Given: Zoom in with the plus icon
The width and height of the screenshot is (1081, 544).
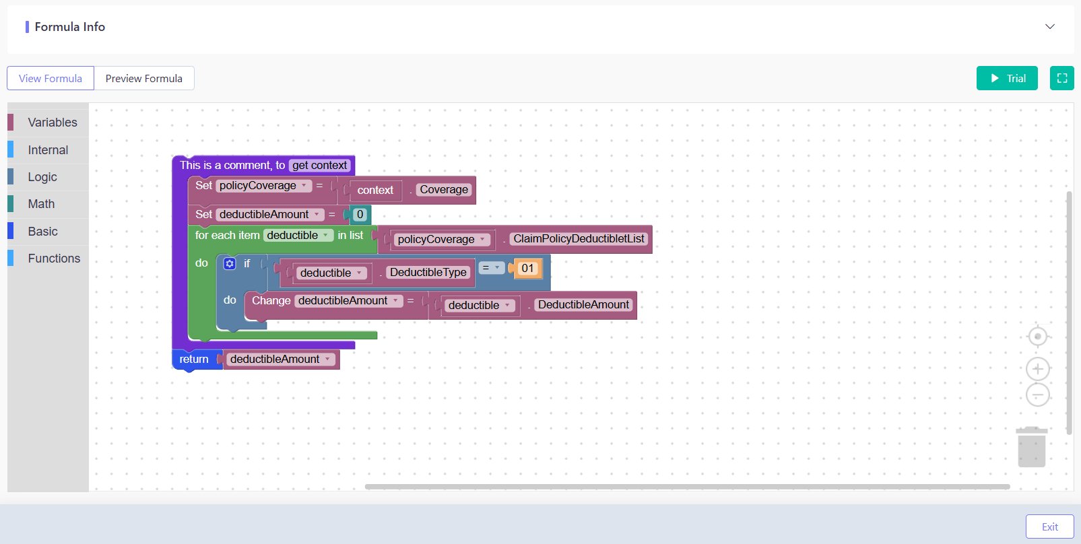Looking at the screenshot, I should (1037, 369).
